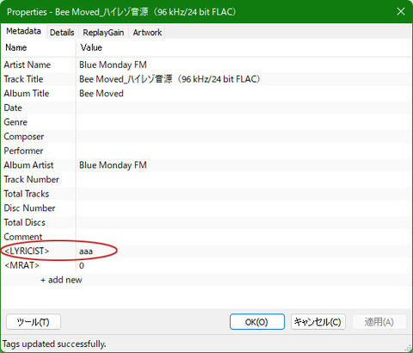Select the Track Number field row
The image size is (413, 353).
click(206, 180)
